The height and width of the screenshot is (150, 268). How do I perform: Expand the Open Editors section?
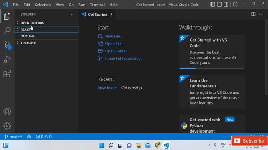pyautogui.click(x=46, y=23)
